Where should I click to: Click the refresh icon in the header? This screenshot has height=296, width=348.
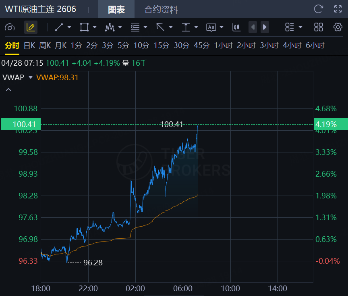[x=318, y=9]
